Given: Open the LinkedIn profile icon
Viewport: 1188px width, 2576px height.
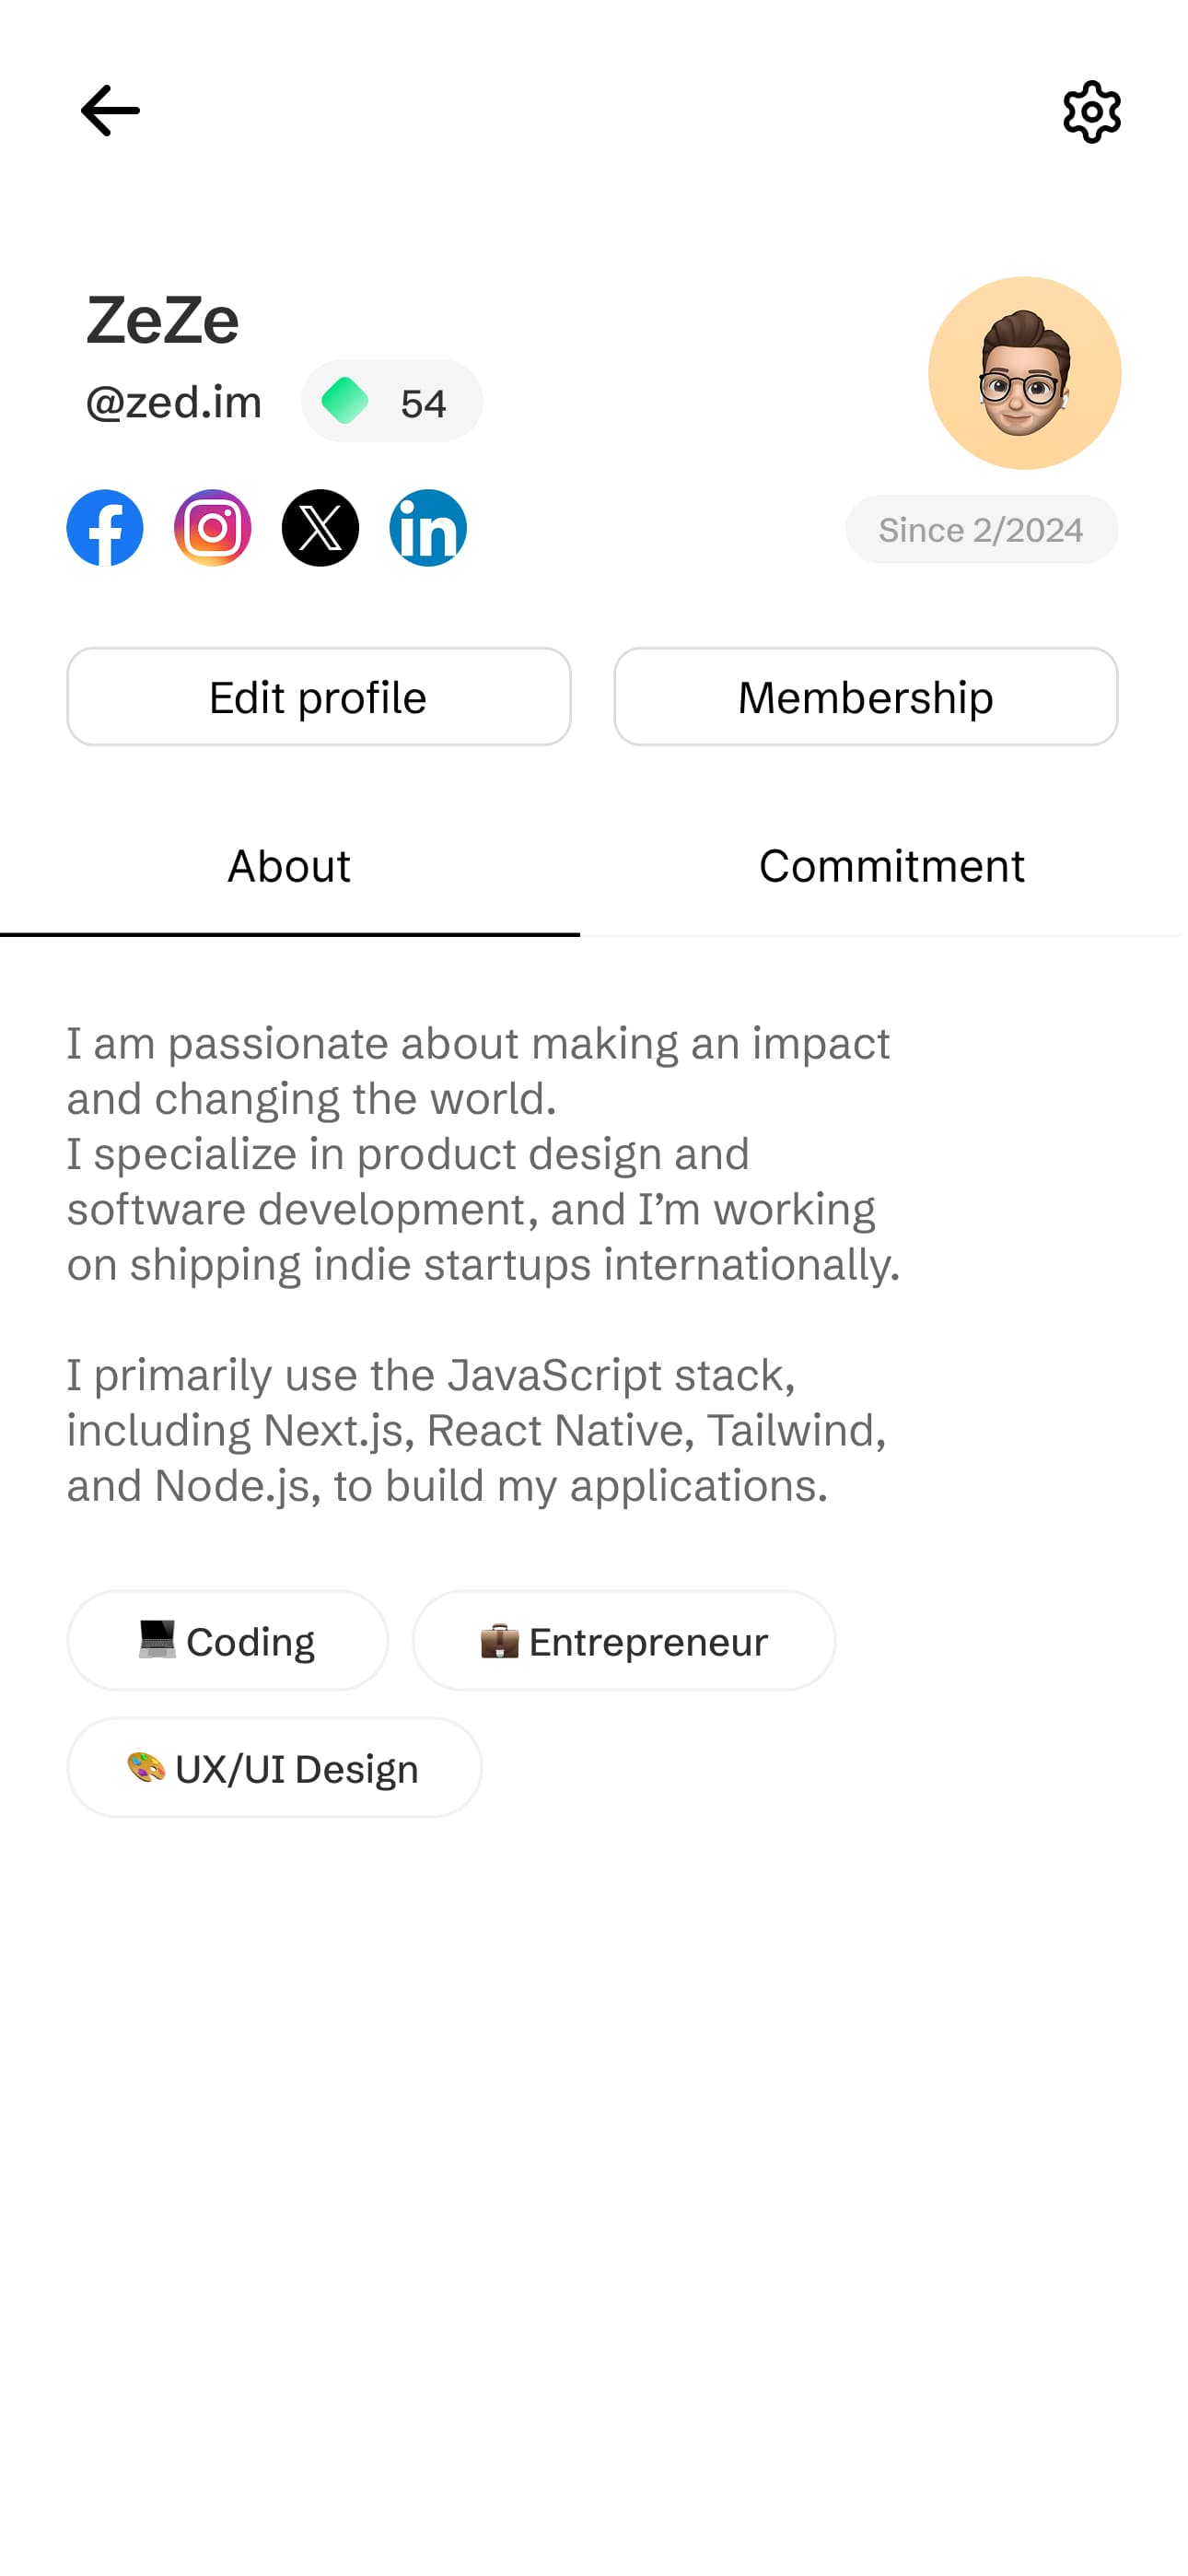Looking at the screenshot, I should [x=428, y=528].
